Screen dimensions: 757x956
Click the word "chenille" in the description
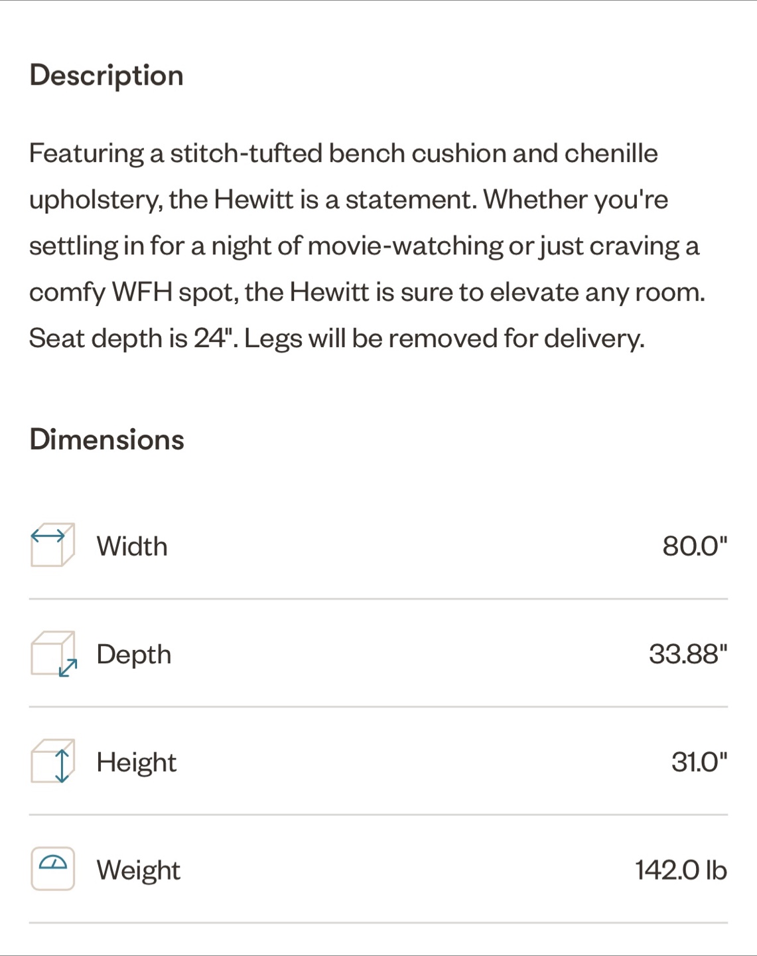tap(611, 153)
